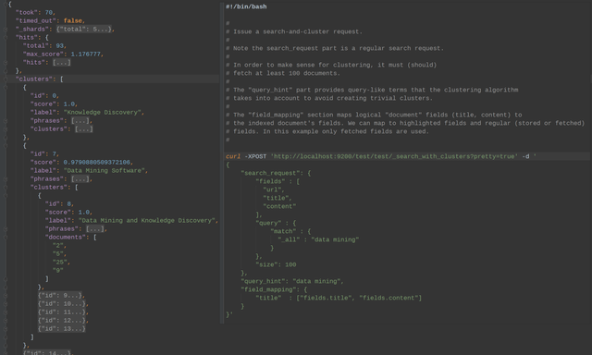Expand the folded {"id": 14...} cluster
592x355 pixels.
pos(47,353)
